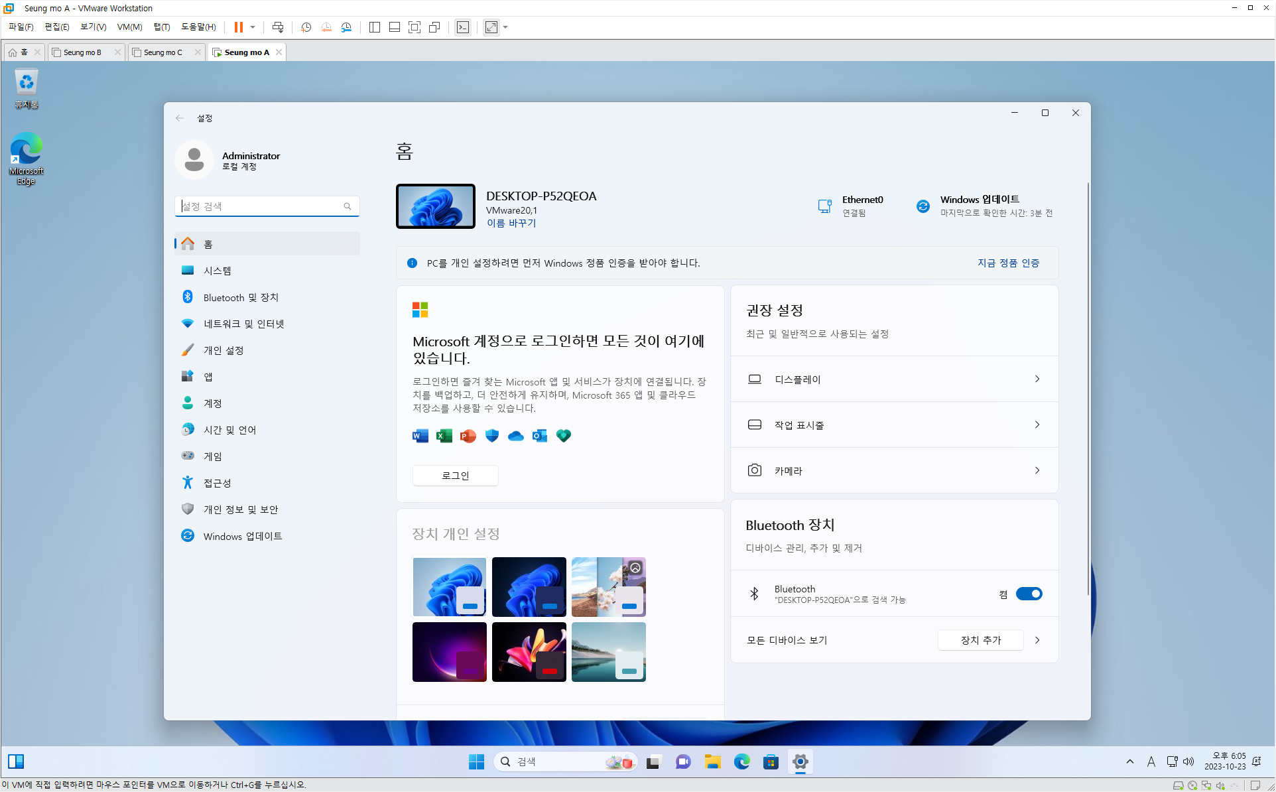Click the take snapshot toolbar icon
The image size is (1276, 792).
306,27
